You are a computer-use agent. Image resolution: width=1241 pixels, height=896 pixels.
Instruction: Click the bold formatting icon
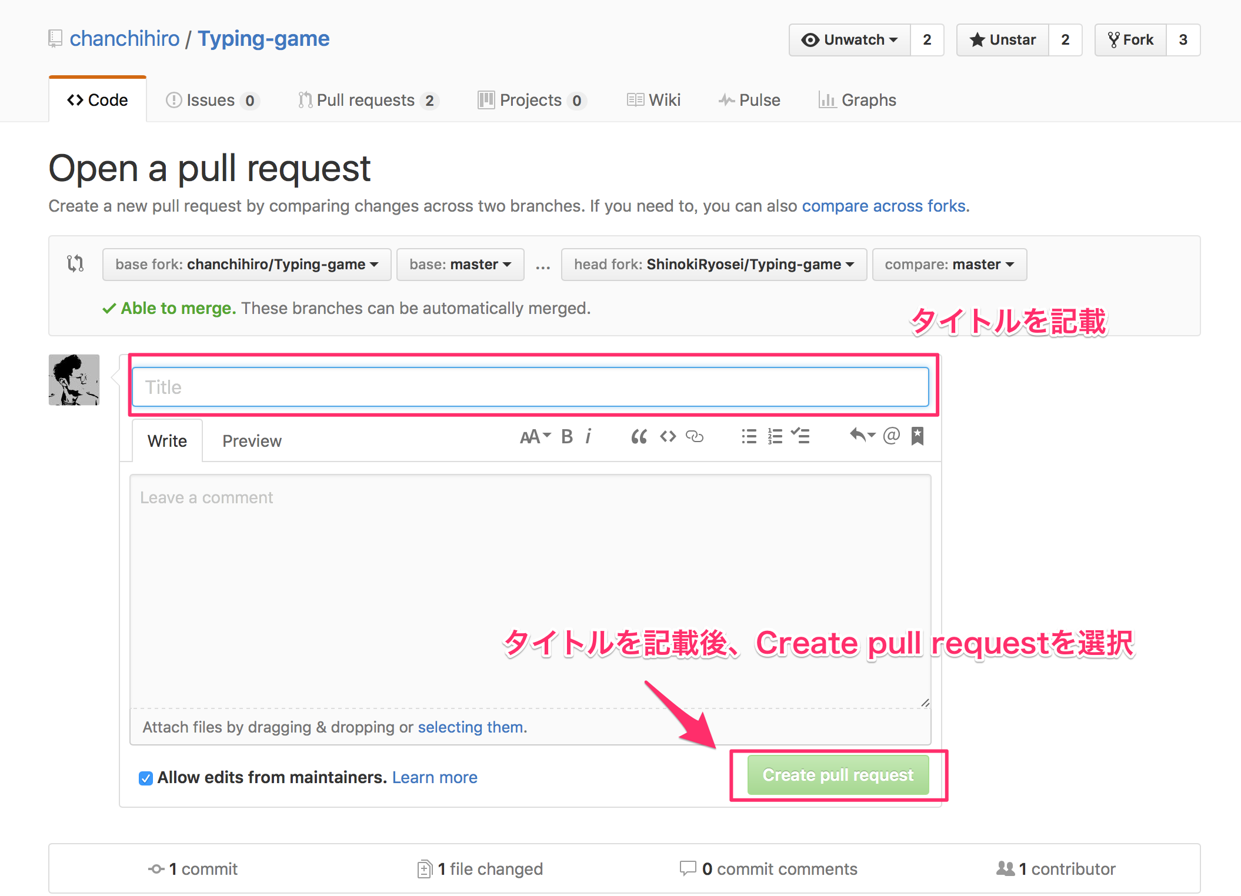(x=566, y=437)
